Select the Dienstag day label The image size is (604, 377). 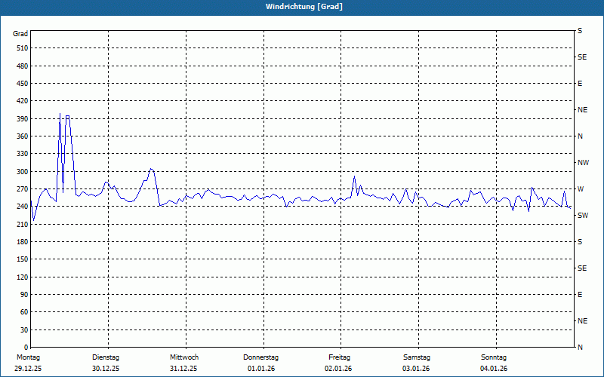106,357
